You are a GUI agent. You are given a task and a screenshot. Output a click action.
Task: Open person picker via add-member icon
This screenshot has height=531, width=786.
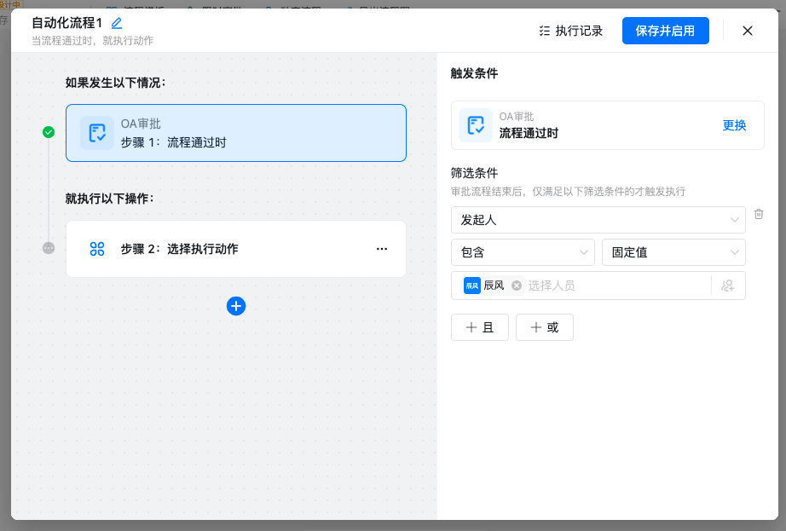[x=727, y=286]
